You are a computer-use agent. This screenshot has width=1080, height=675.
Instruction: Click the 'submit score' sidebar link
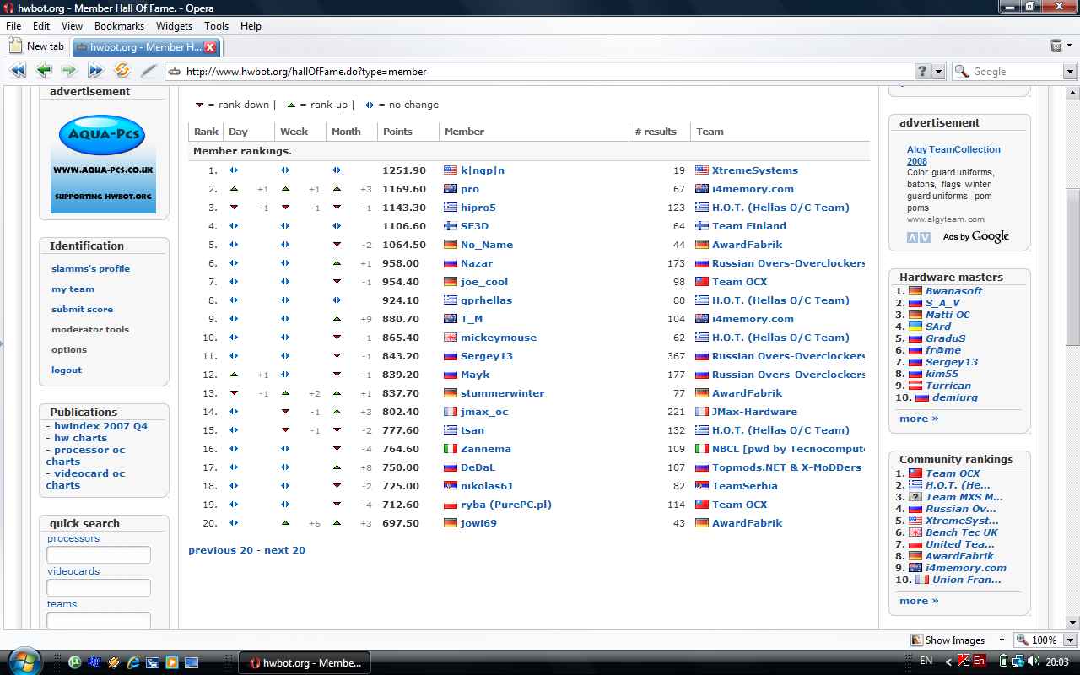pos(82,309)
